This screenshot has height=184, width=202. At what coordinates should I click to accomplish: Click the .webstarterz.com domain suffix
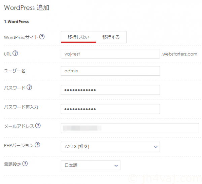tap(179, 54)
